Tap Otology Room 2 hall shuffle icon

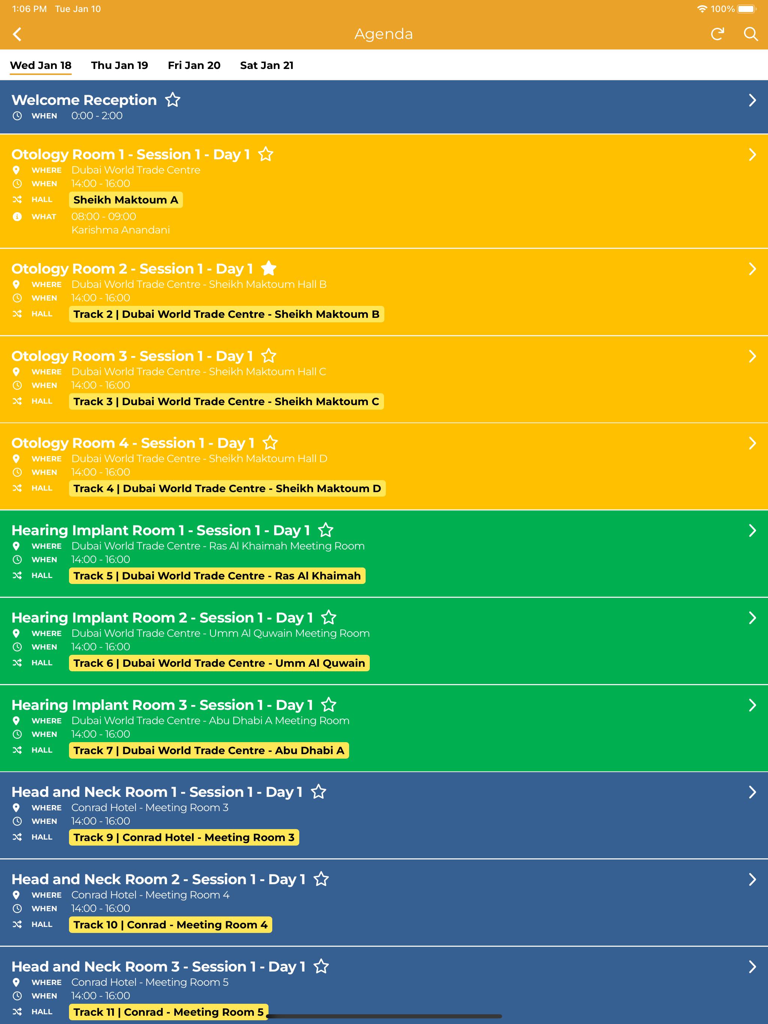click(x=17, y=314)
